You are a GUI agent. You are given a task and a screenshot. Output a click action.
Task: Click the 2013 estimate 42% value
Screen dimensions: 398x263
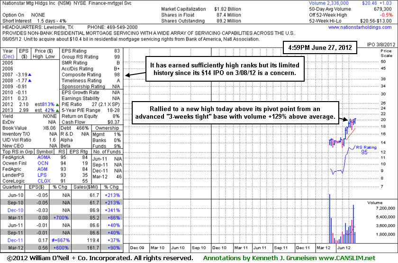pyautogui.click(x=49, y=111)
